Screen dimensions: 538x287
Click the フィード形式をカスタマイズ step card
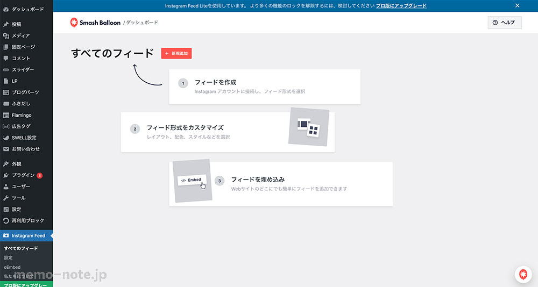tap(228, 132)
